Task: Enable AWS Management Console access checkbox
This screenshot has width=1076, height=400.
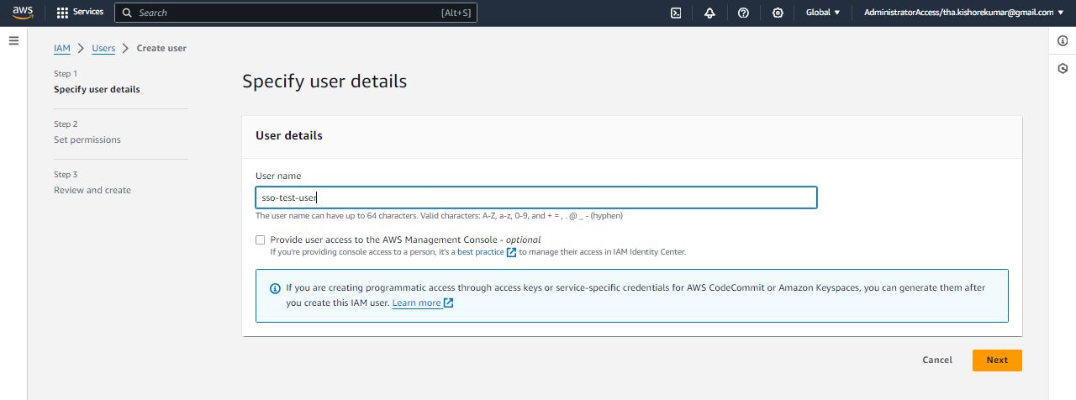Action: [x=261, y=239]
